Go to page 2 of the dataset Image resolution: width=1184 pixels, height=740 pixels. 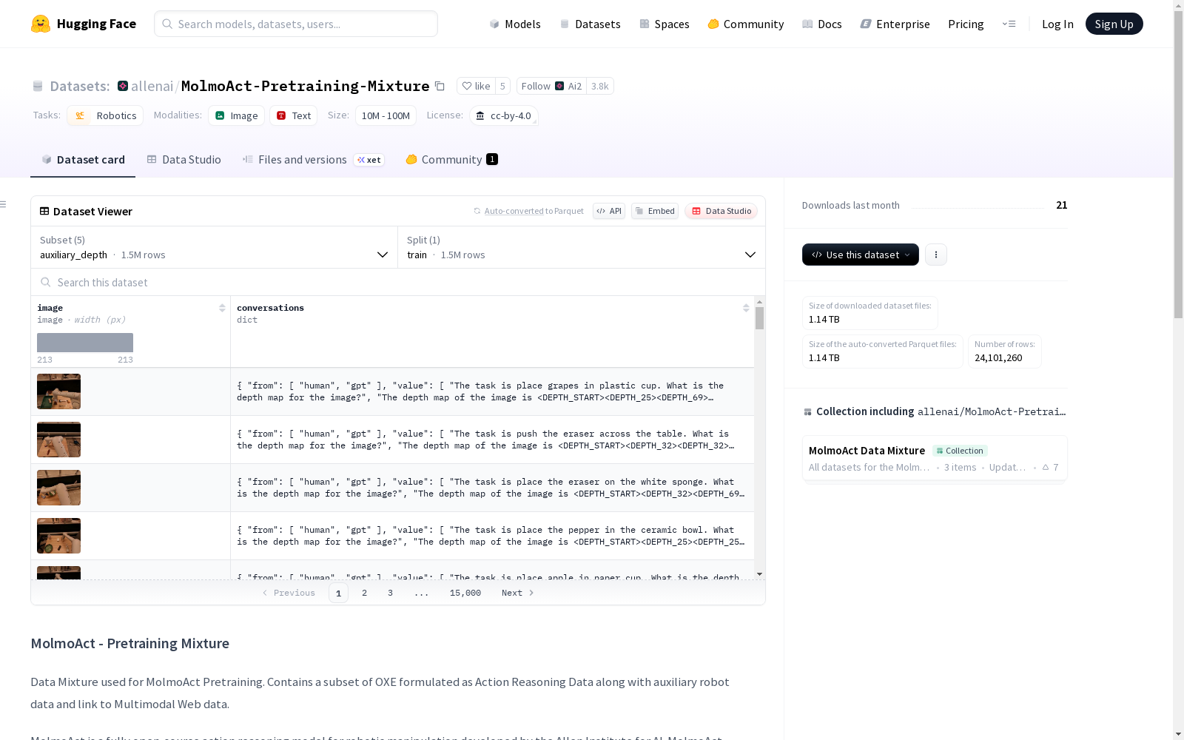[364, 593]
